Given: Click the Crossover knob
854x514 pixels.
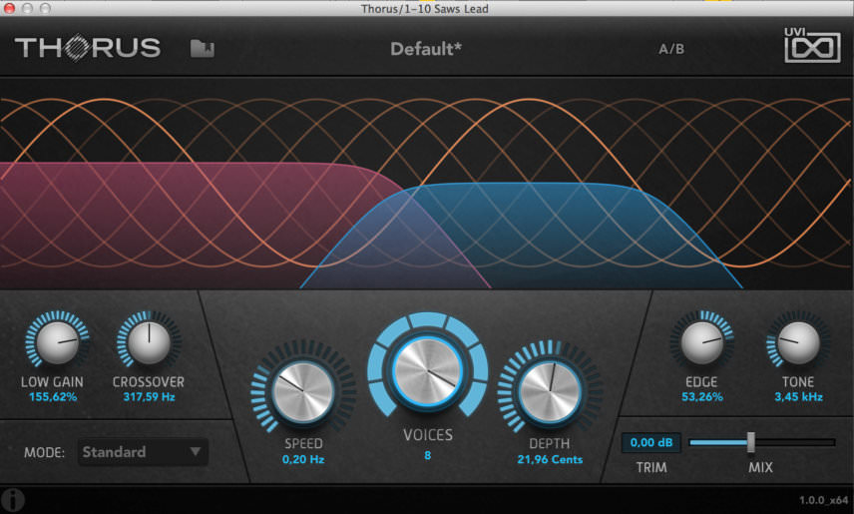Looking at the screenshot, I should (149, 342).
